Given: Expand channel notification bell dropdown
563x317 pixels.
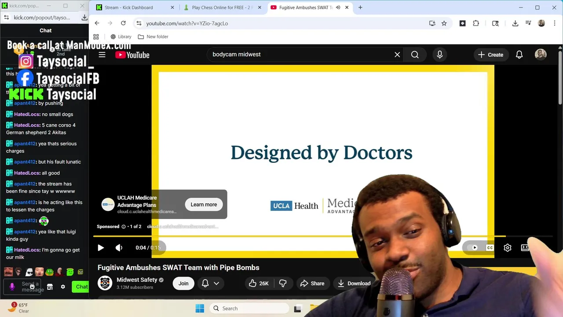Looking at the screenshot, I should click(x=210, y=283).
